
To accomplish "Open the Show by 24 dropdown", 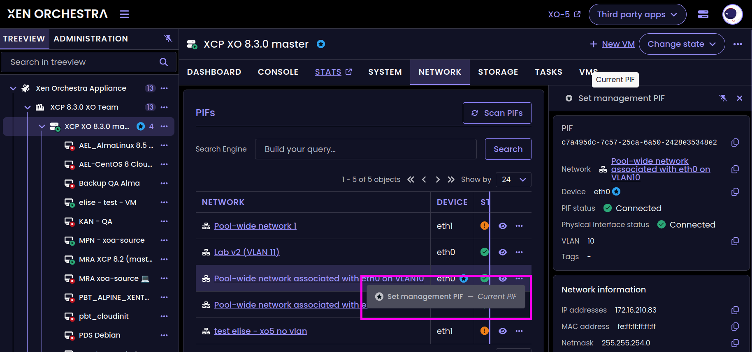I will (513, 179).
